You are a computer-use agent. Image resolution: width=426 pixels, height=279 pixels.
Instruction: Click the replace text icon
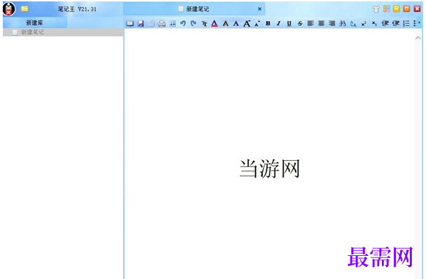(353, 24)
